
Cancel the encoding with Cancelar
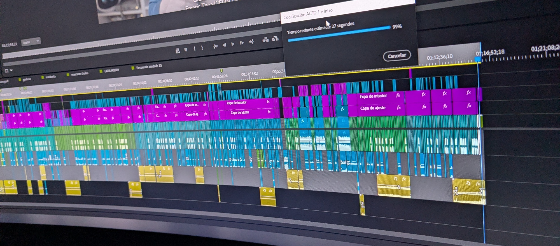[396, 56]
